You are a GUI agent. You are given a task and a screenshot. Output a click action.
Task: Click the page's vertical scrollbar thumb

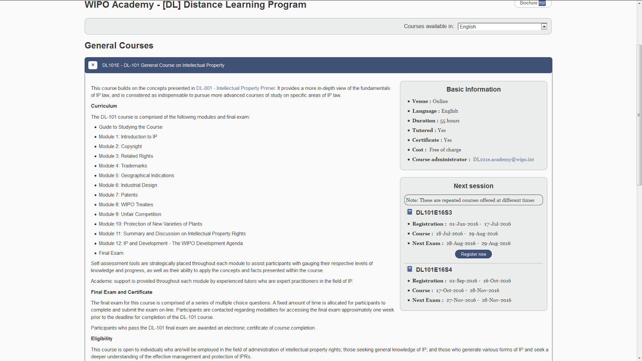click(639, 115)
